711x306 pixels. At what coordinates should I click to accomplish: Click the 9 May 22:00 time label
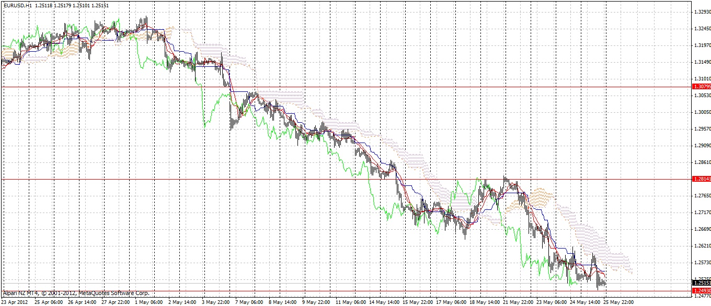[x=317, y=302]
